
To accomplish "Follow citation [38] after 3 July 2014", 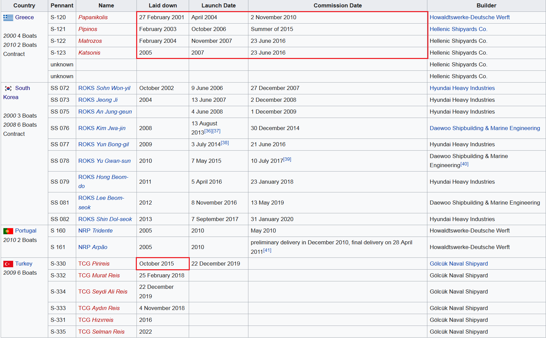I will click(225, 143).
